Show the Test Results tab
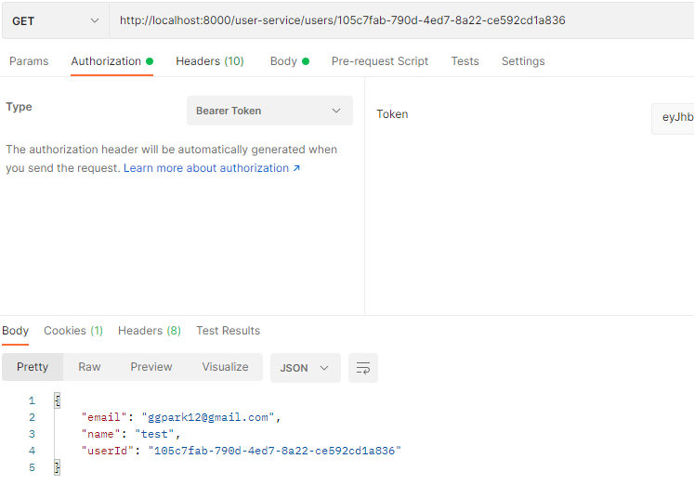 228,331
